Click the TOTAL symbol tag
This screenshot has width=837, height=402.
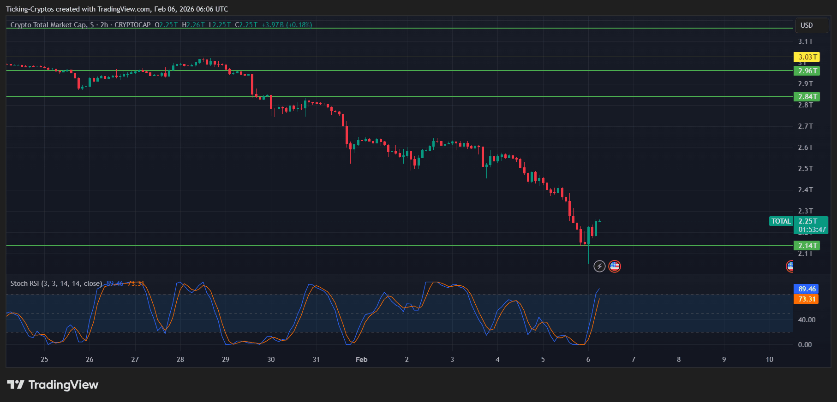pyautogui.click(x=781, y=221)
